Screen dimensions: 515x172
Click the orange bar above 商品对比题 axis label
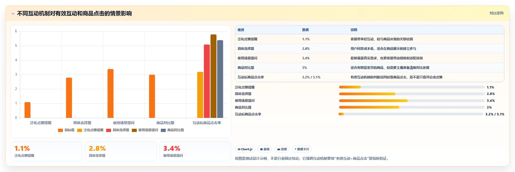(152, 96)
